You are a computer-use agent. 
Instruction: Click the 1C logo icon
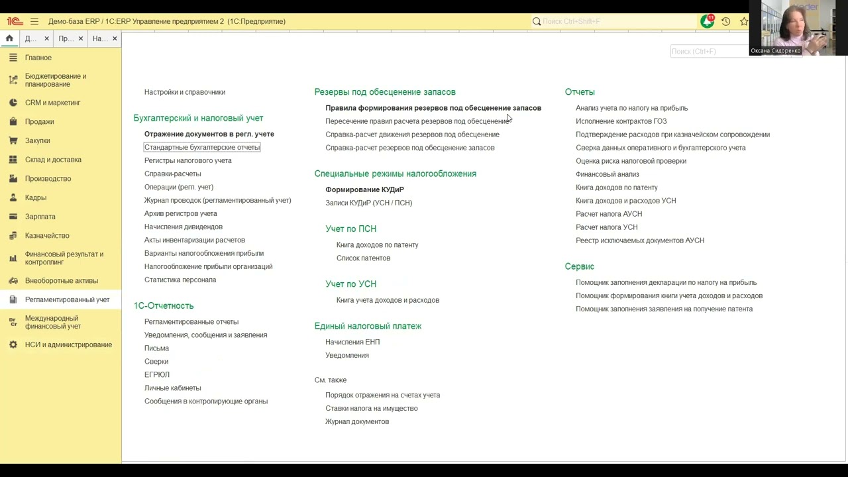(x=15, y=21)
